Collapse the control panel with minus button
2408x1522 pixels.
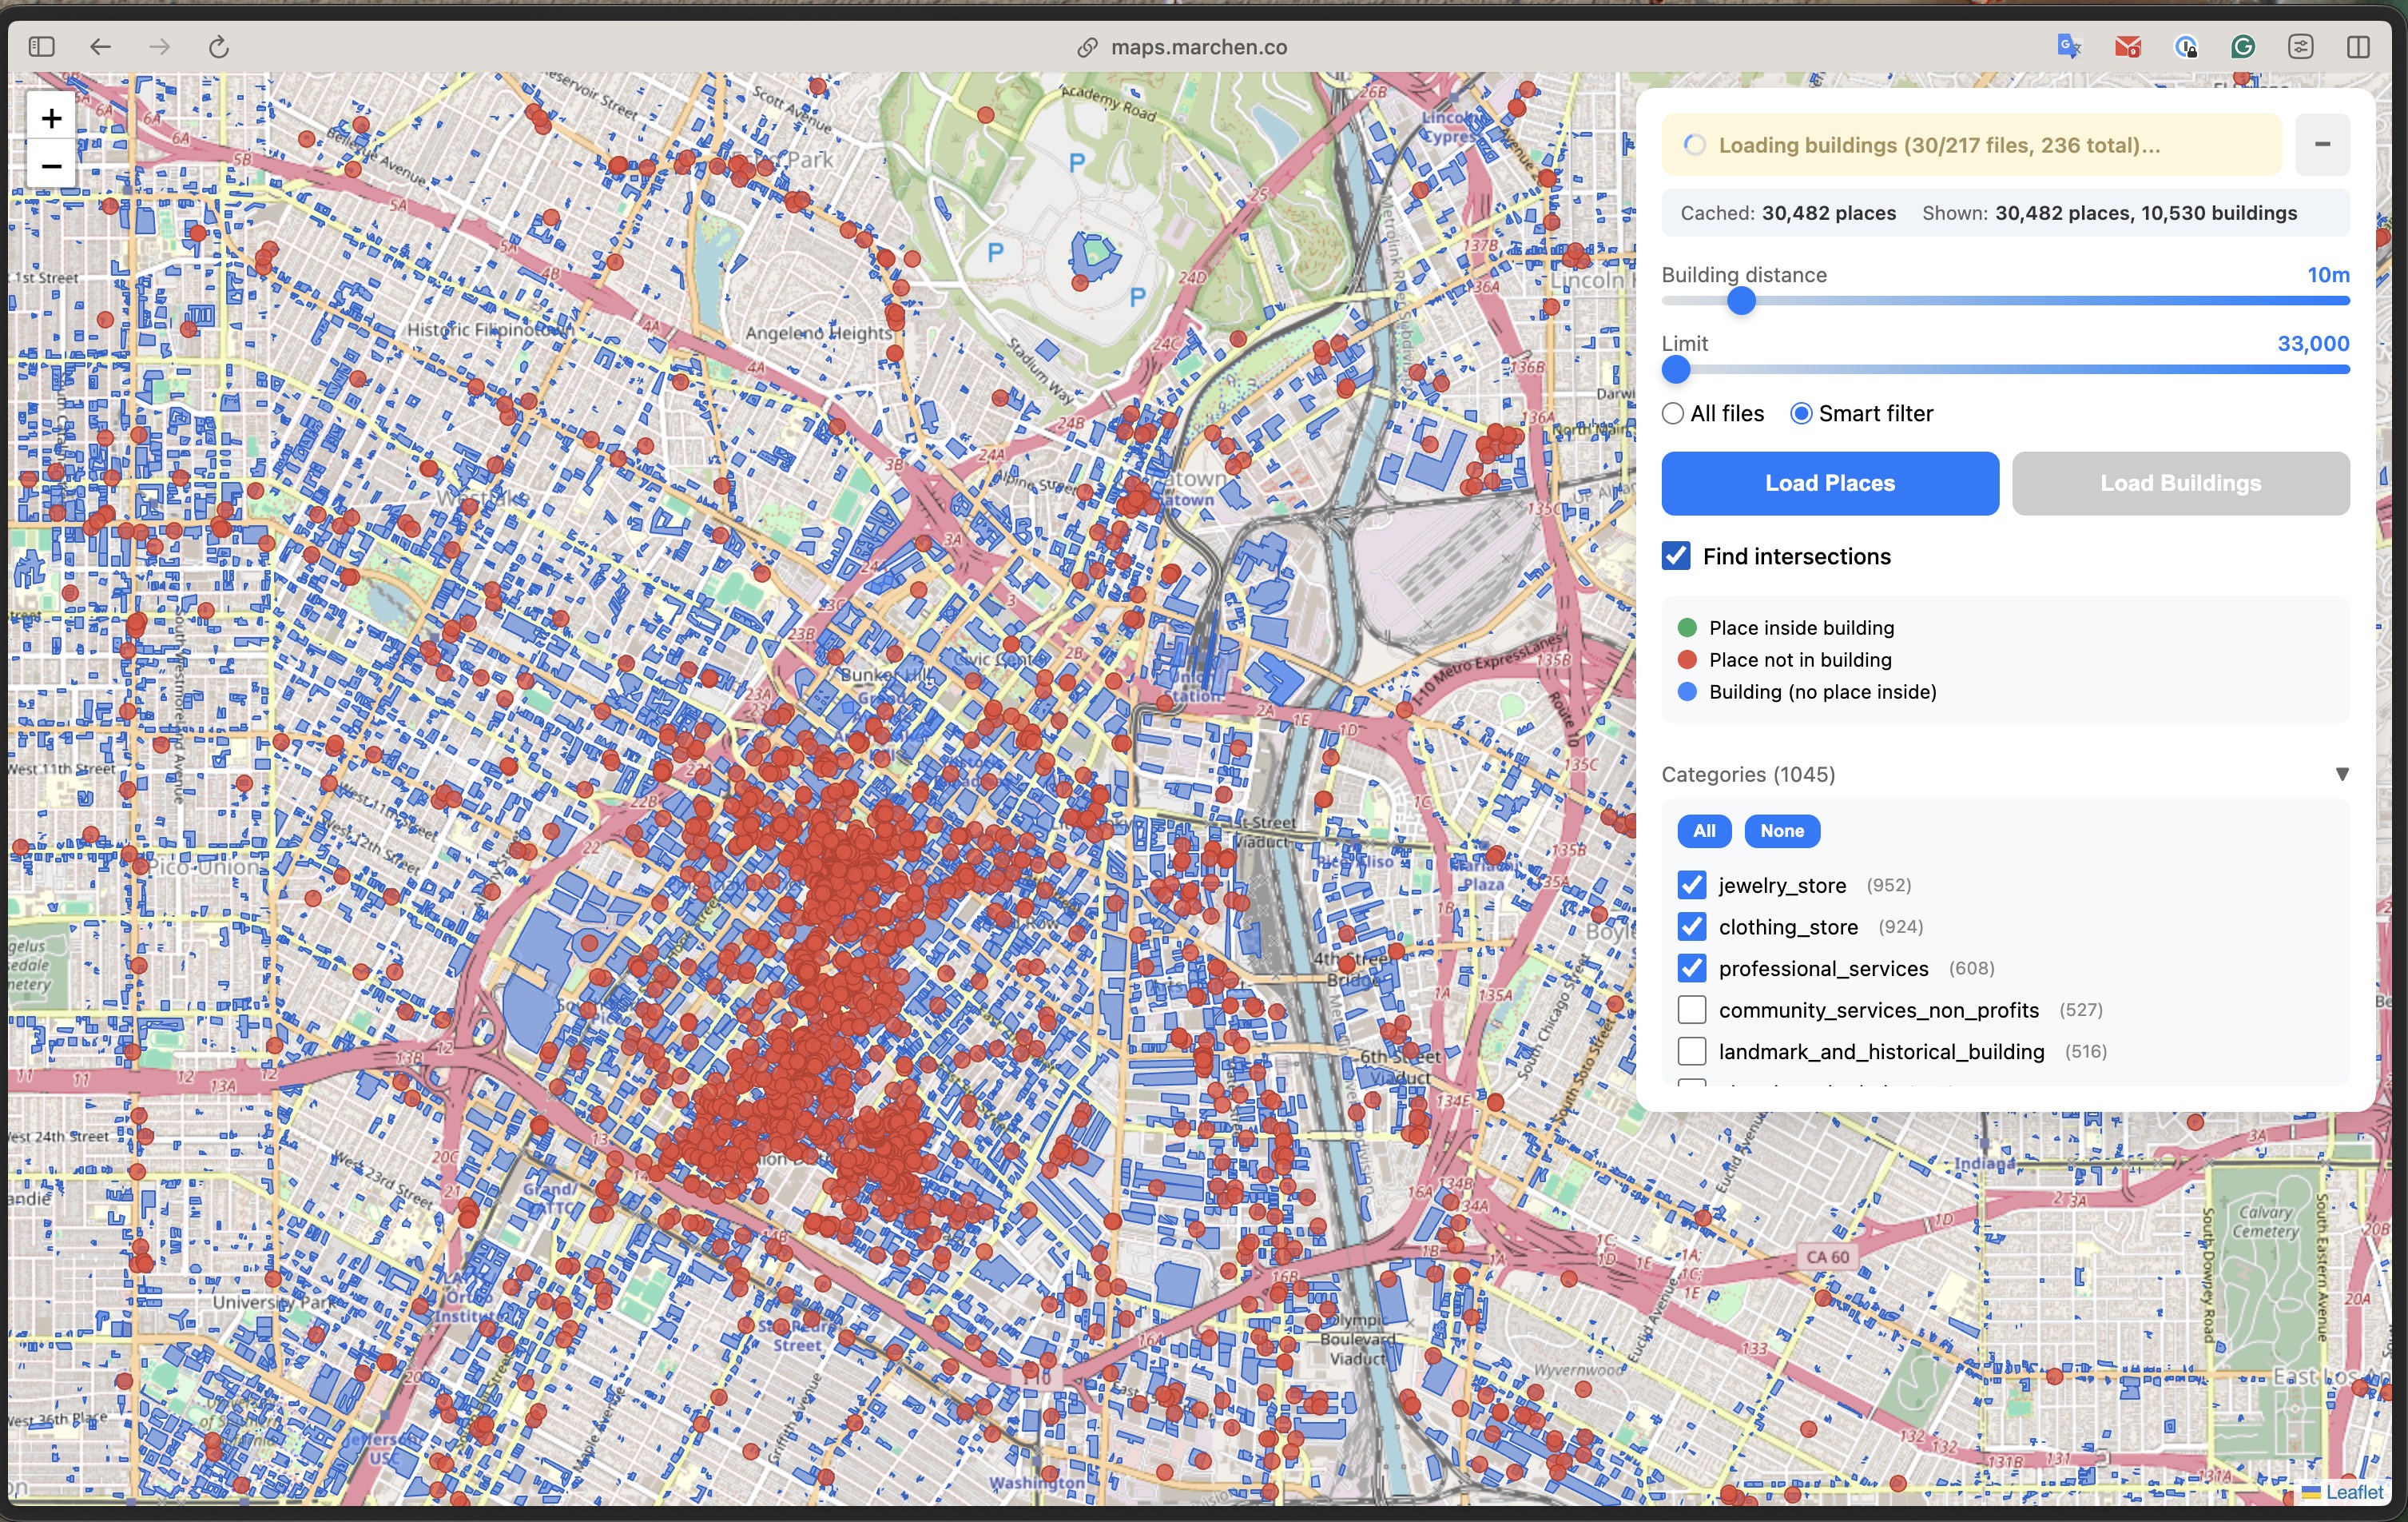point(2322,145)
